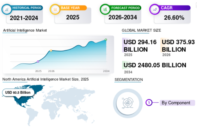197x127 pixels.
Task: Click the orange 2026 point on chart
Action: 51,51
